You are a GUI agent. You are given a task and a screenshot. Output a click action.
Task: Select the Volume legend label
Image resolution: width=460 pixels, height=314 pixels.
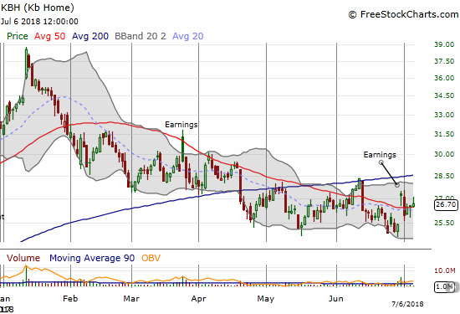pyautogui.click(x=23, y=258)
